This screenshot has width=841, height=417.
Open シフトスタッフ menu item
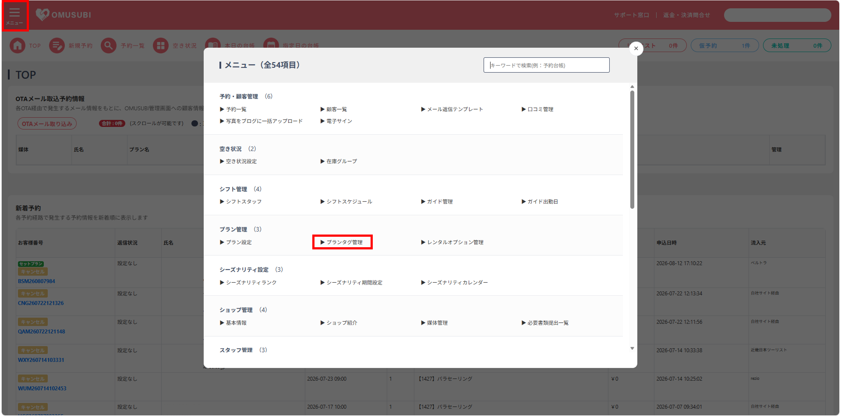pos(240,202)
